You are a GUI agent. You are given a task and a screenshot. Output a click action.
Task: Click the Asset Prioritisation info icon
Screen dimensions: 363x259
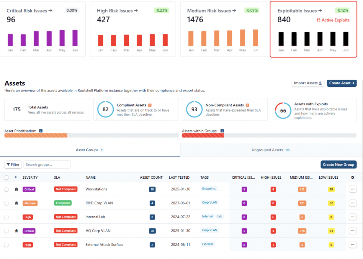pos(41,131)
